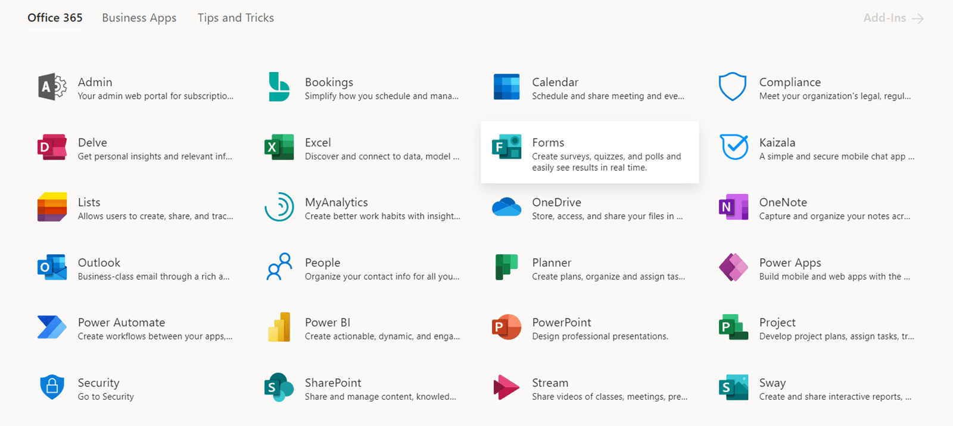Screen dimensions: 953x426
Task: Open the Outlook app name
Action: [99, 262]
